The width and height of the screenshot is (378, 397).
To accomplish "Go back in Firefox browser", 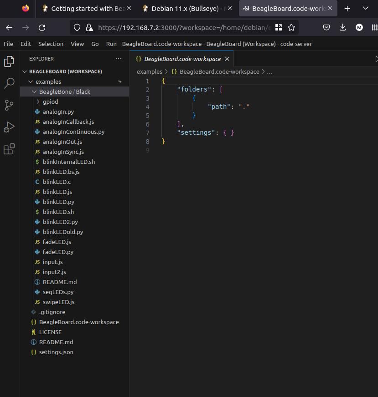I will (x=9, y=28).
